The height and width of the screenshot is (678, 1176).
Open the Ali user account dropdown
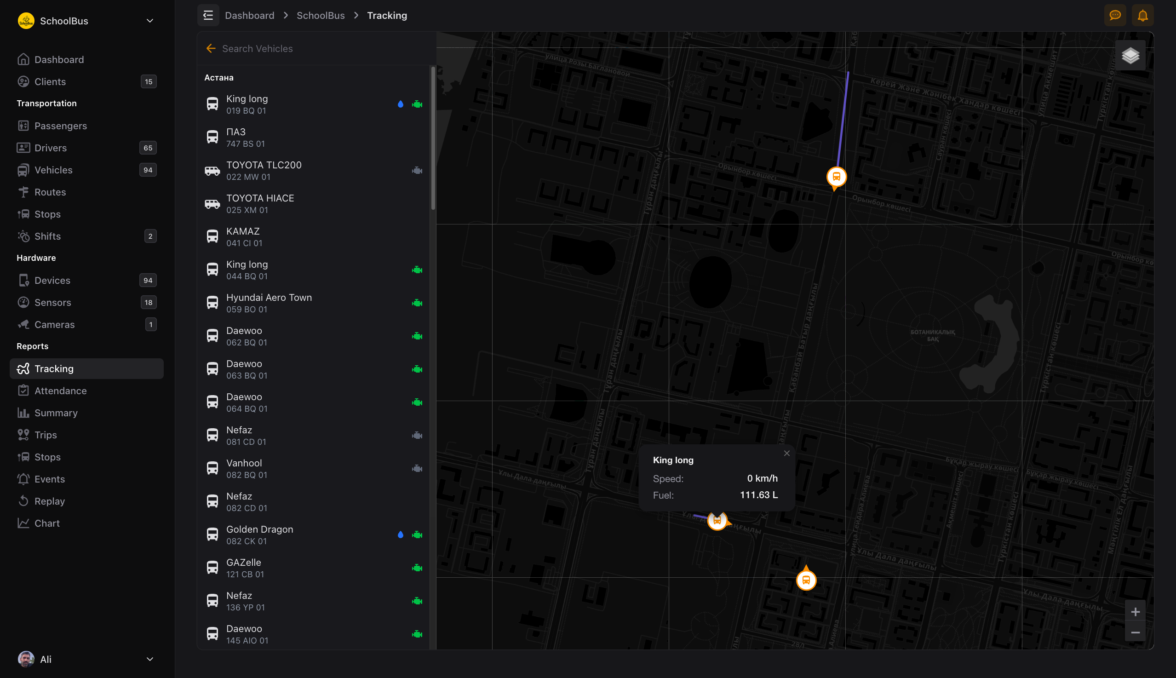[x=150, y=659]
